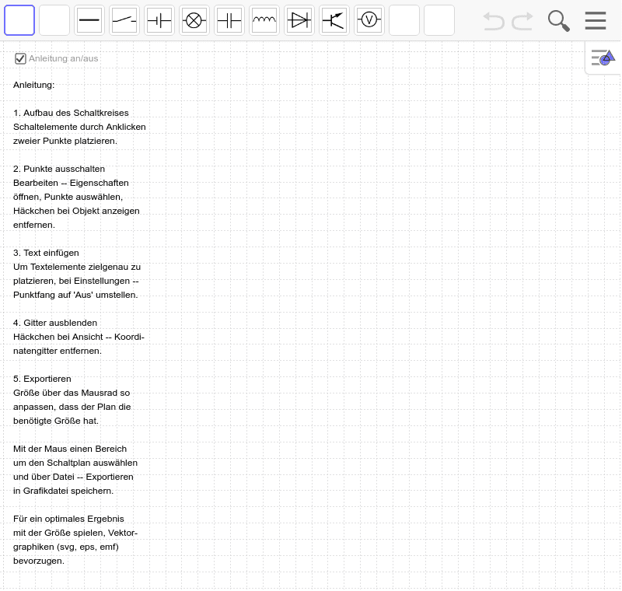The image size is (622, 591).
Task: Click 'Häckchen bei Ansicht -- Koordi-' line
Action: [x=79, y=337]
